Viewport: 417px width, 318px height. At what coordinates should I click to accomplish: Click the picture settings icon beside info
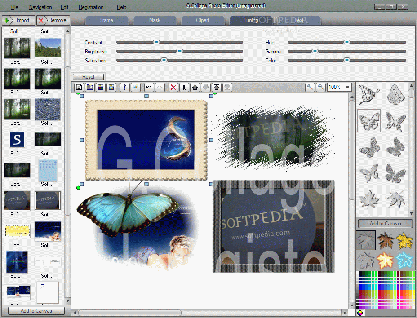tap(136, 87)
